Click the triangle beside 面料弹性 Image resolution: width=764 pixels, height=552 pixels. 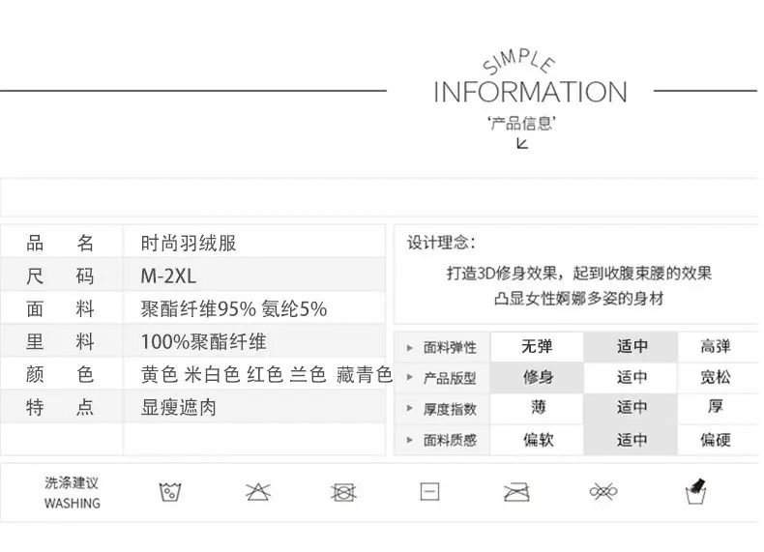(x=410, y=348)
